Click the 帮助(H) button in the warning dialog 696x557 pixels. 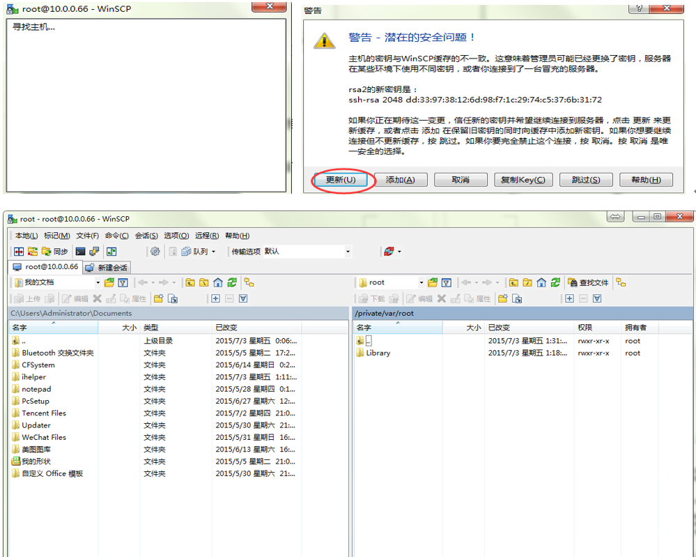647,180
